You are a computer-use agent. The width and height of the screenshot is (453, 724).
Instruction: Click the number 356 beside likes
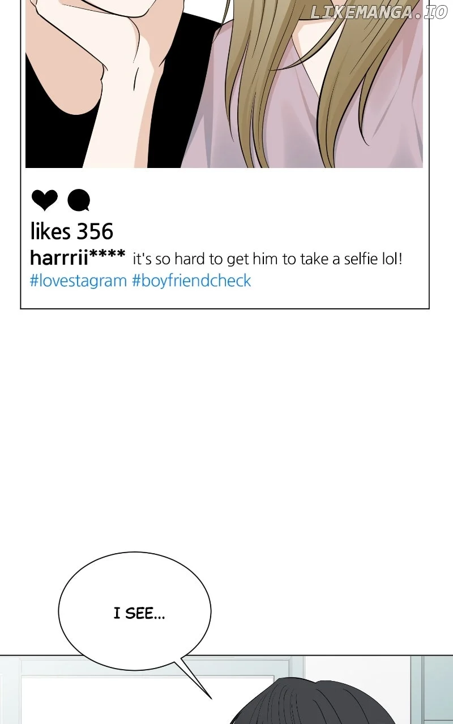(95, 231)
